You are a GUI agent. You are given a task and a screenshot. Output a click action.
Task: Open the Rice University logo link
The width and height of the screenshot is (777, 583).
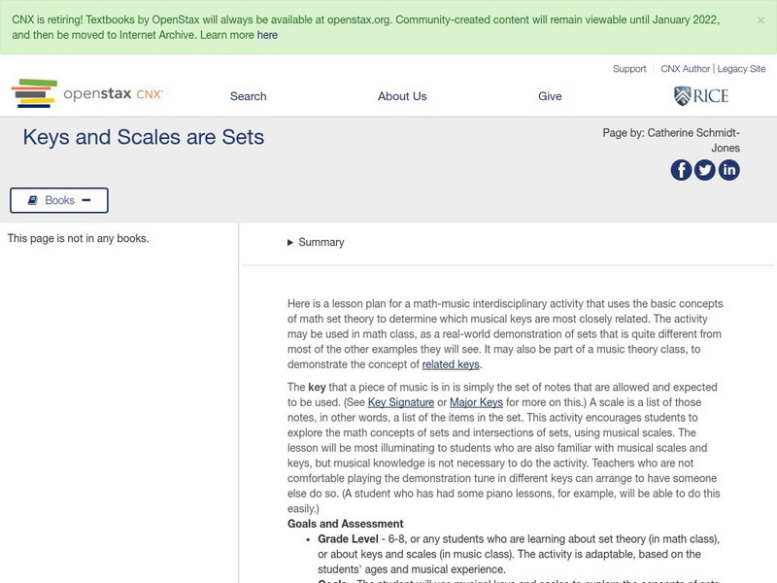point(700,95)
